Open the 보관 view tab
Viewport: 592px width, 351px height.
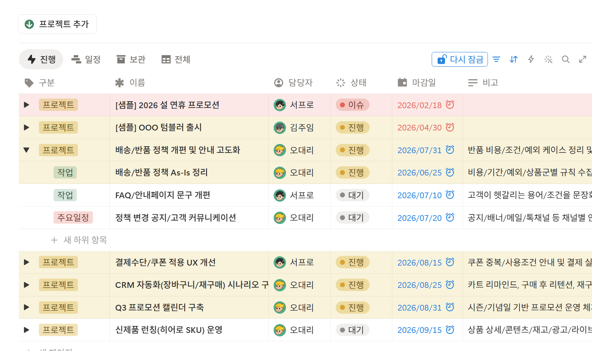click(x=131, y=59)
